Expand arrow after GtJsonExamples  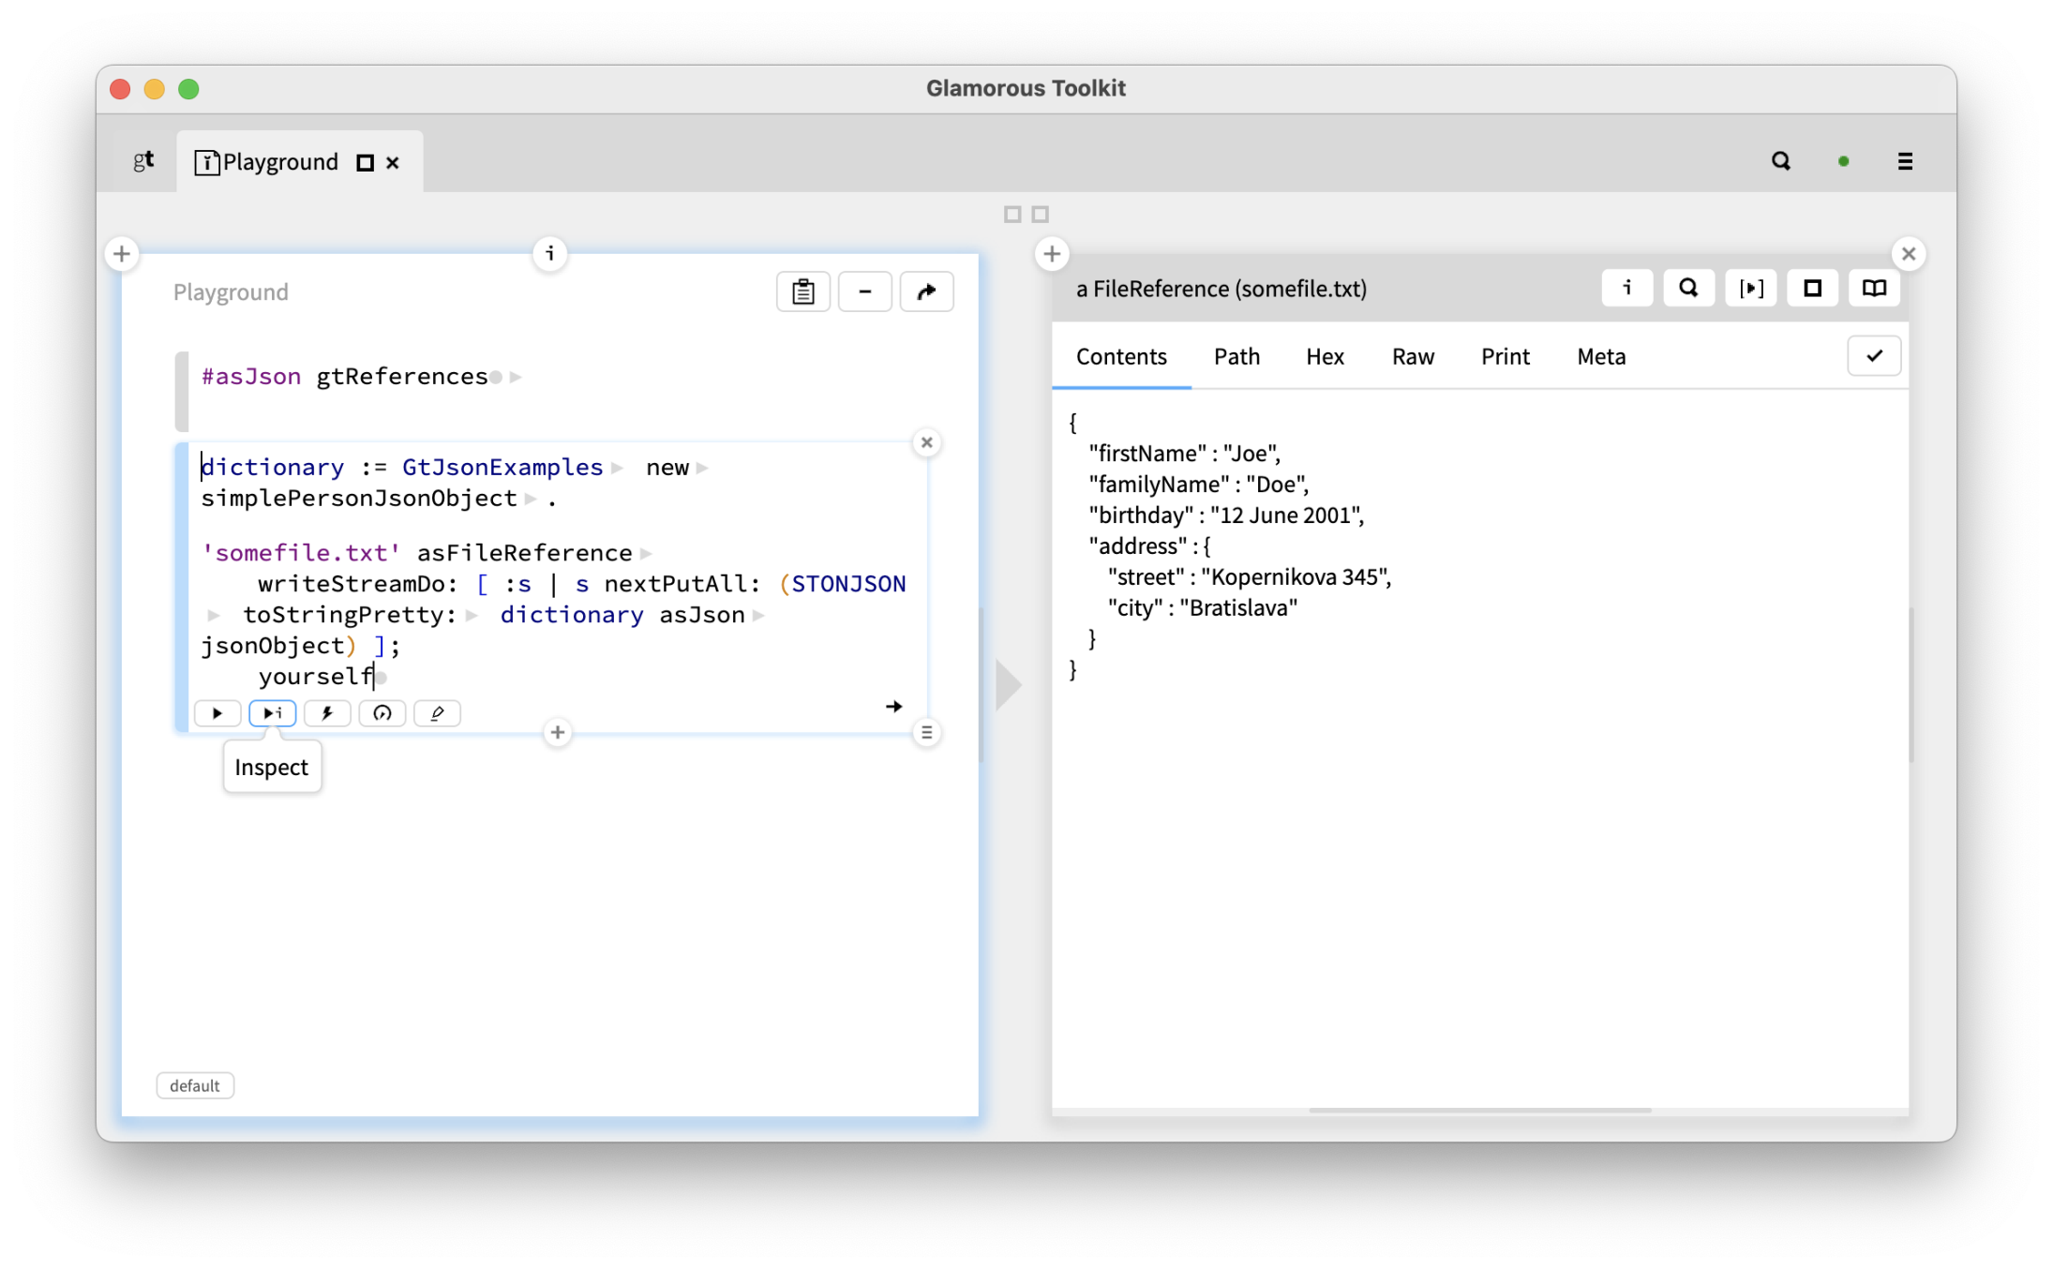pos(617,468)
